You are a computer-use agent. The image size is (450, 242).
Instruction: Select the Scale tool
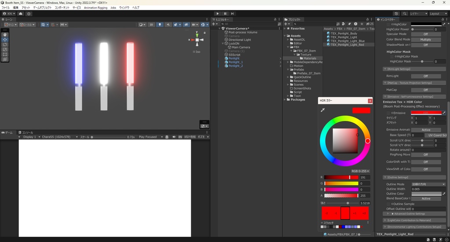coord(5,49)
